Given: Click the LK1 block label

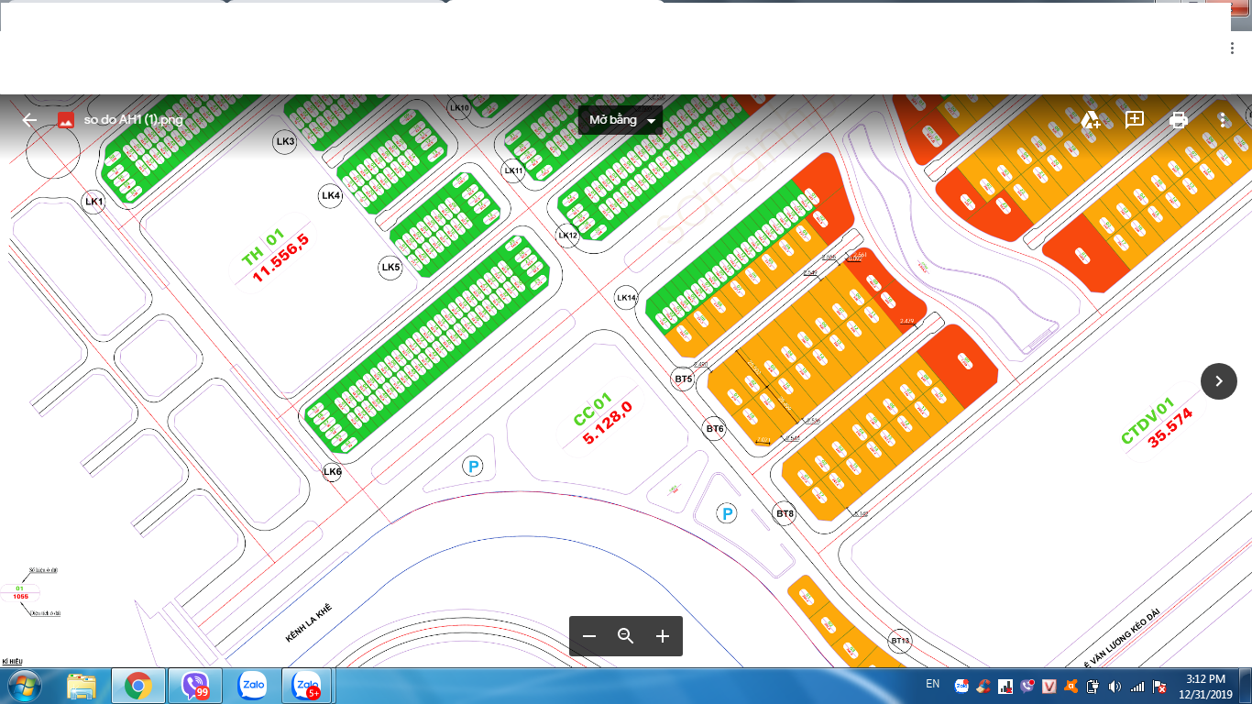Looking at the screenshot, I should [x=93, y=202].
